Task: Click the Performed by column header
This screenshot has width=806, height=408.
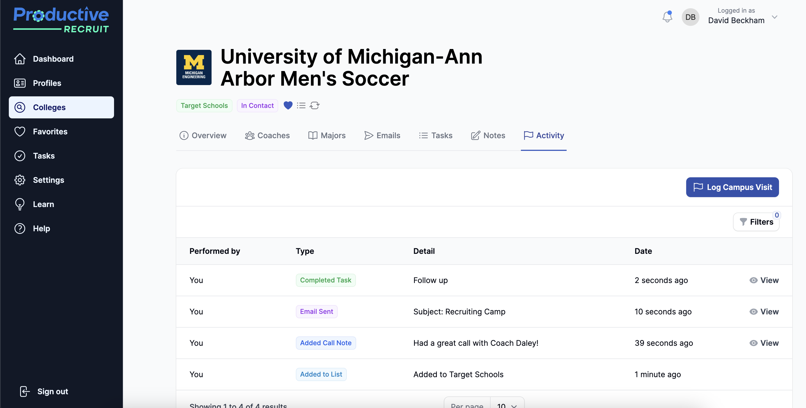Action: [215, 251]
